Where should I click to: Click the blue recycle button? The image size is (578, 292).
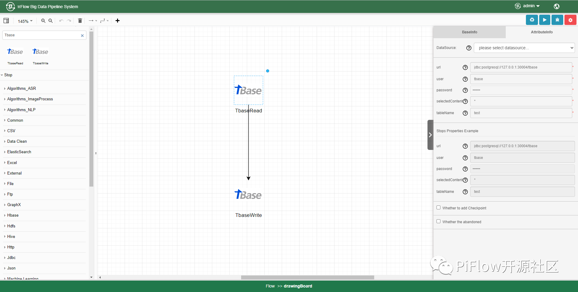[532, 20]
